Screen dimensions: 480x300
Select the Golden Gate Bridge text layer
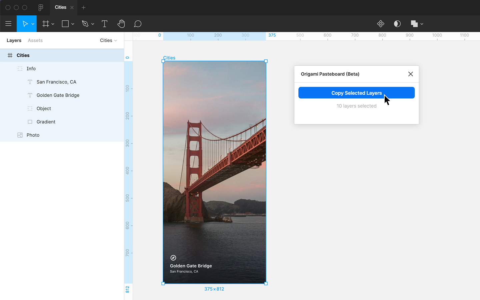(x=58, y=95)
